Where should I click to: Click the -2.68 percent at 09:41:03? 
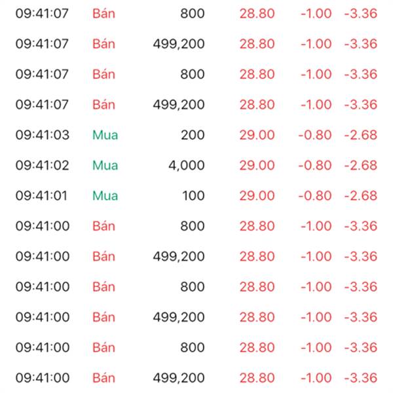[360, 135]
